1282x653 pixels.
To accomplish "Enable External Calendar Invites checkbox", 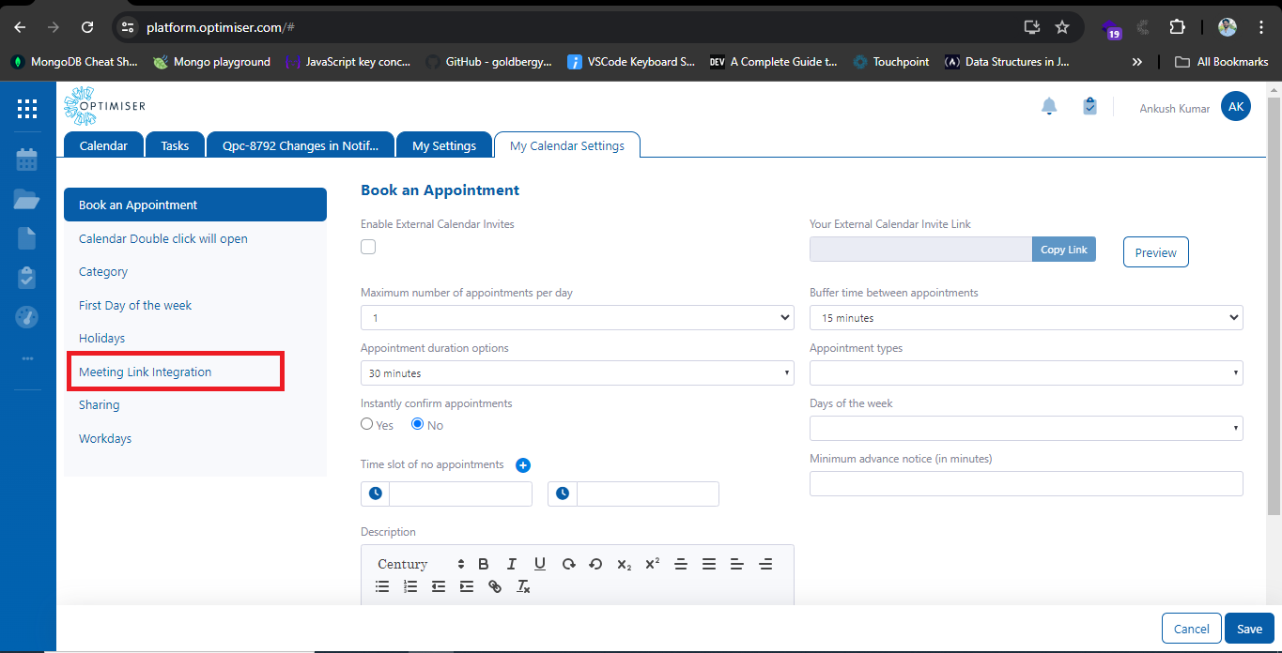I will (x=368, y=247).
